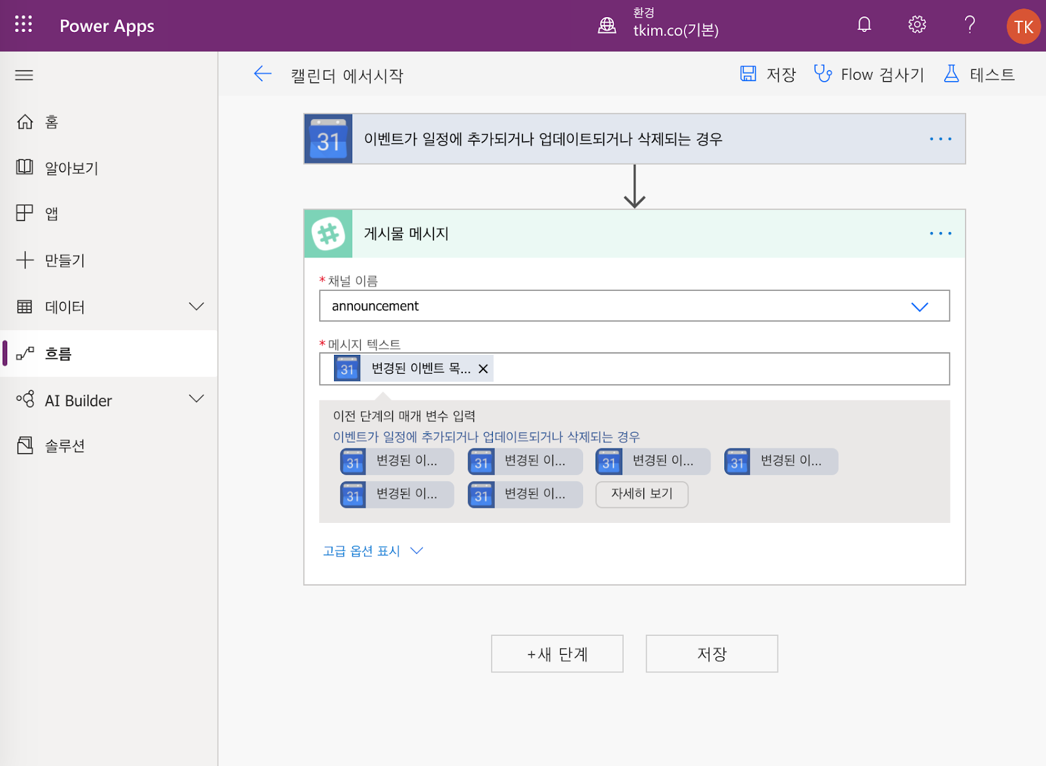This screenshot has height=766, width=1046.
Task: Select third 변경된 이... token in top row
Action: pos(653,461)
